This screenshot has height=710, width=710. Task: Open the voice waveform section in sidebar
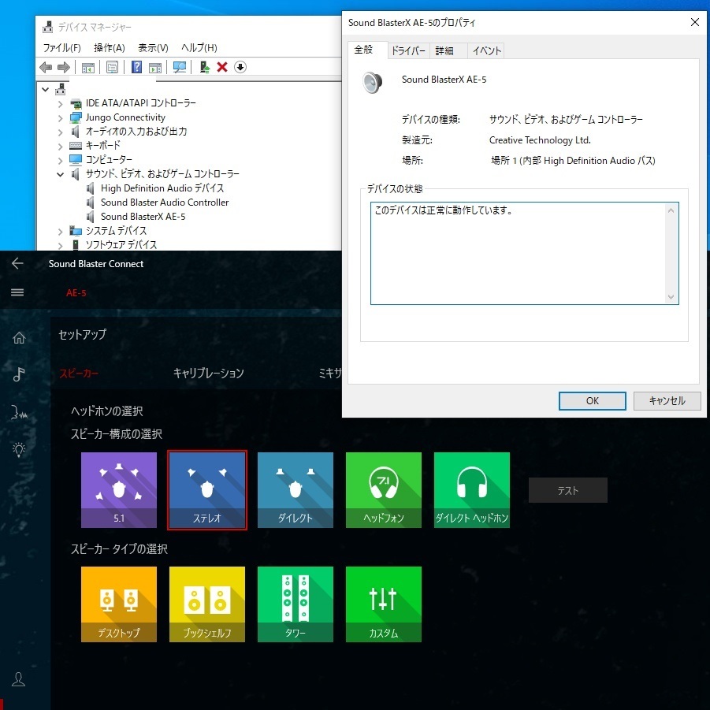[x=19, y=412]
